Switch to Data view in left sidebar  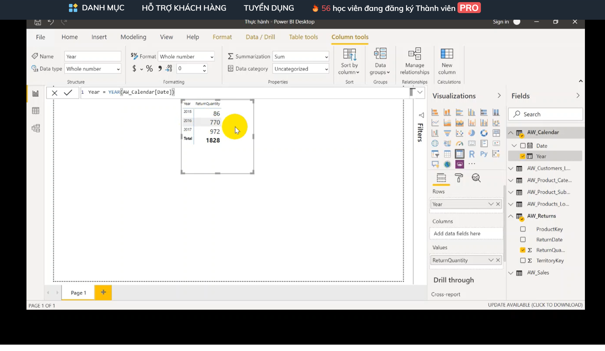[36, 111]
